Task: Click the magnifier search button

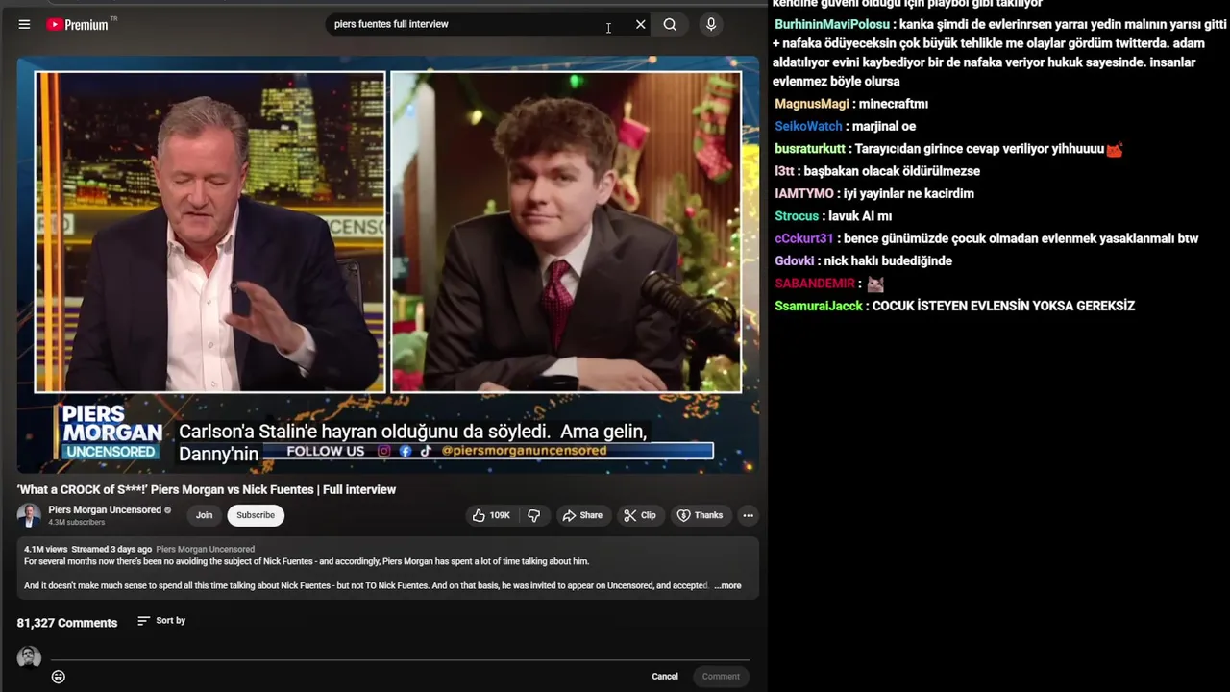Action: [670, 24]
